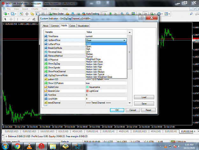Open the Indicators list toolbar icon
Viewport: 199px width, 150px height.
[152, 14]
